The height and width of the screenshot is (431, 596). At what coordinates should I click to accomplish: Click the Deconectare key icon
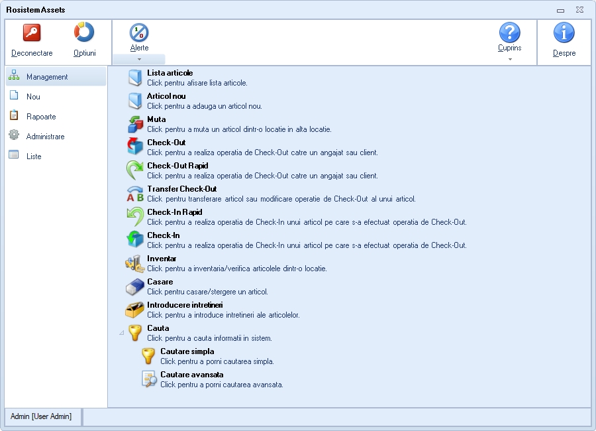pyautogui.click(x=32, y=33)
